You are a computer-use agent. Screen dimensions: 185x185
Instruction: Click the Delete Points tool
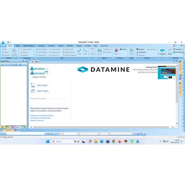(x=68, y=52)
